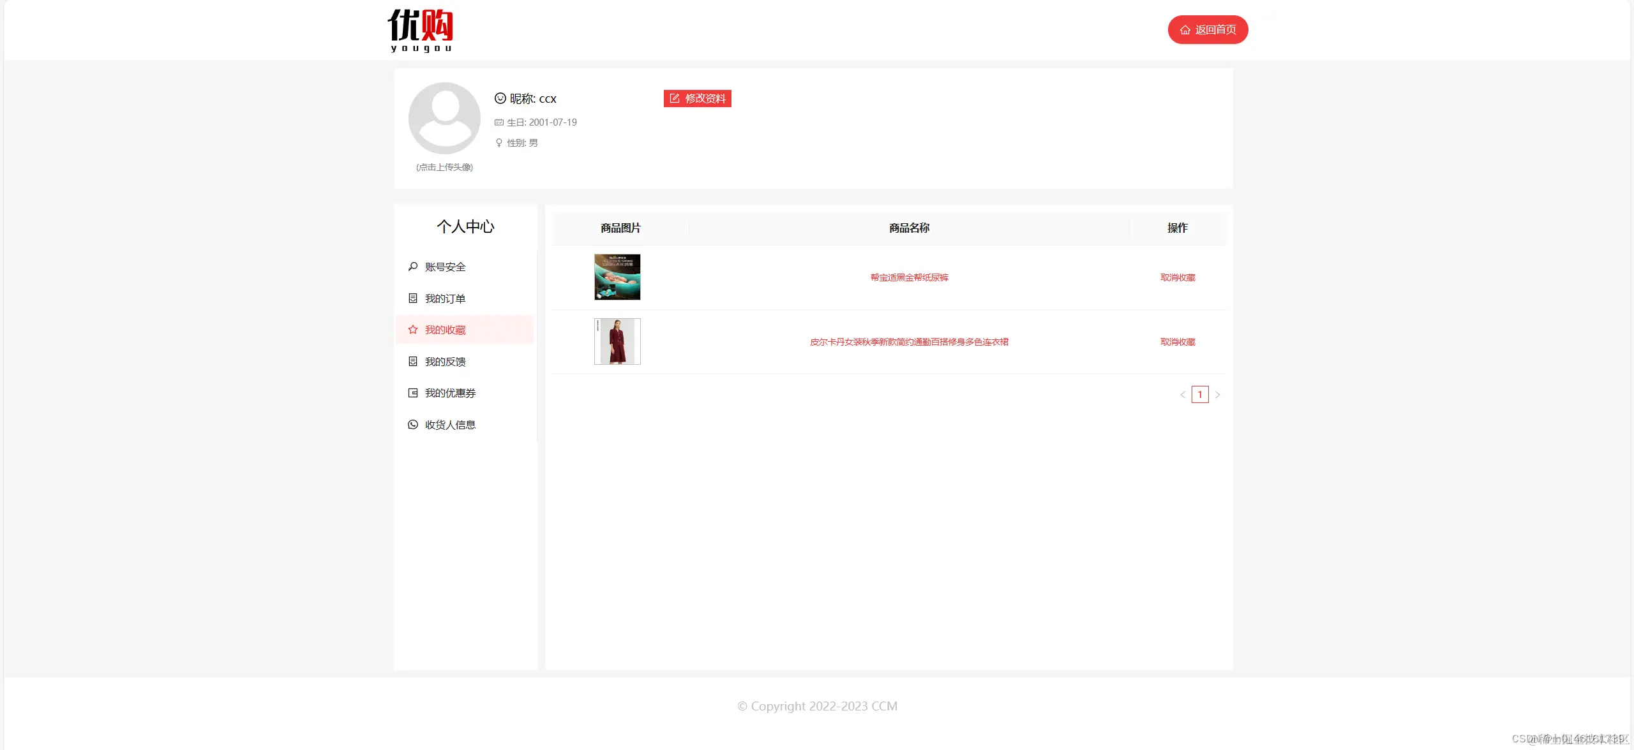
Task: Open 我的反馈 menu item
Action: 446,362
